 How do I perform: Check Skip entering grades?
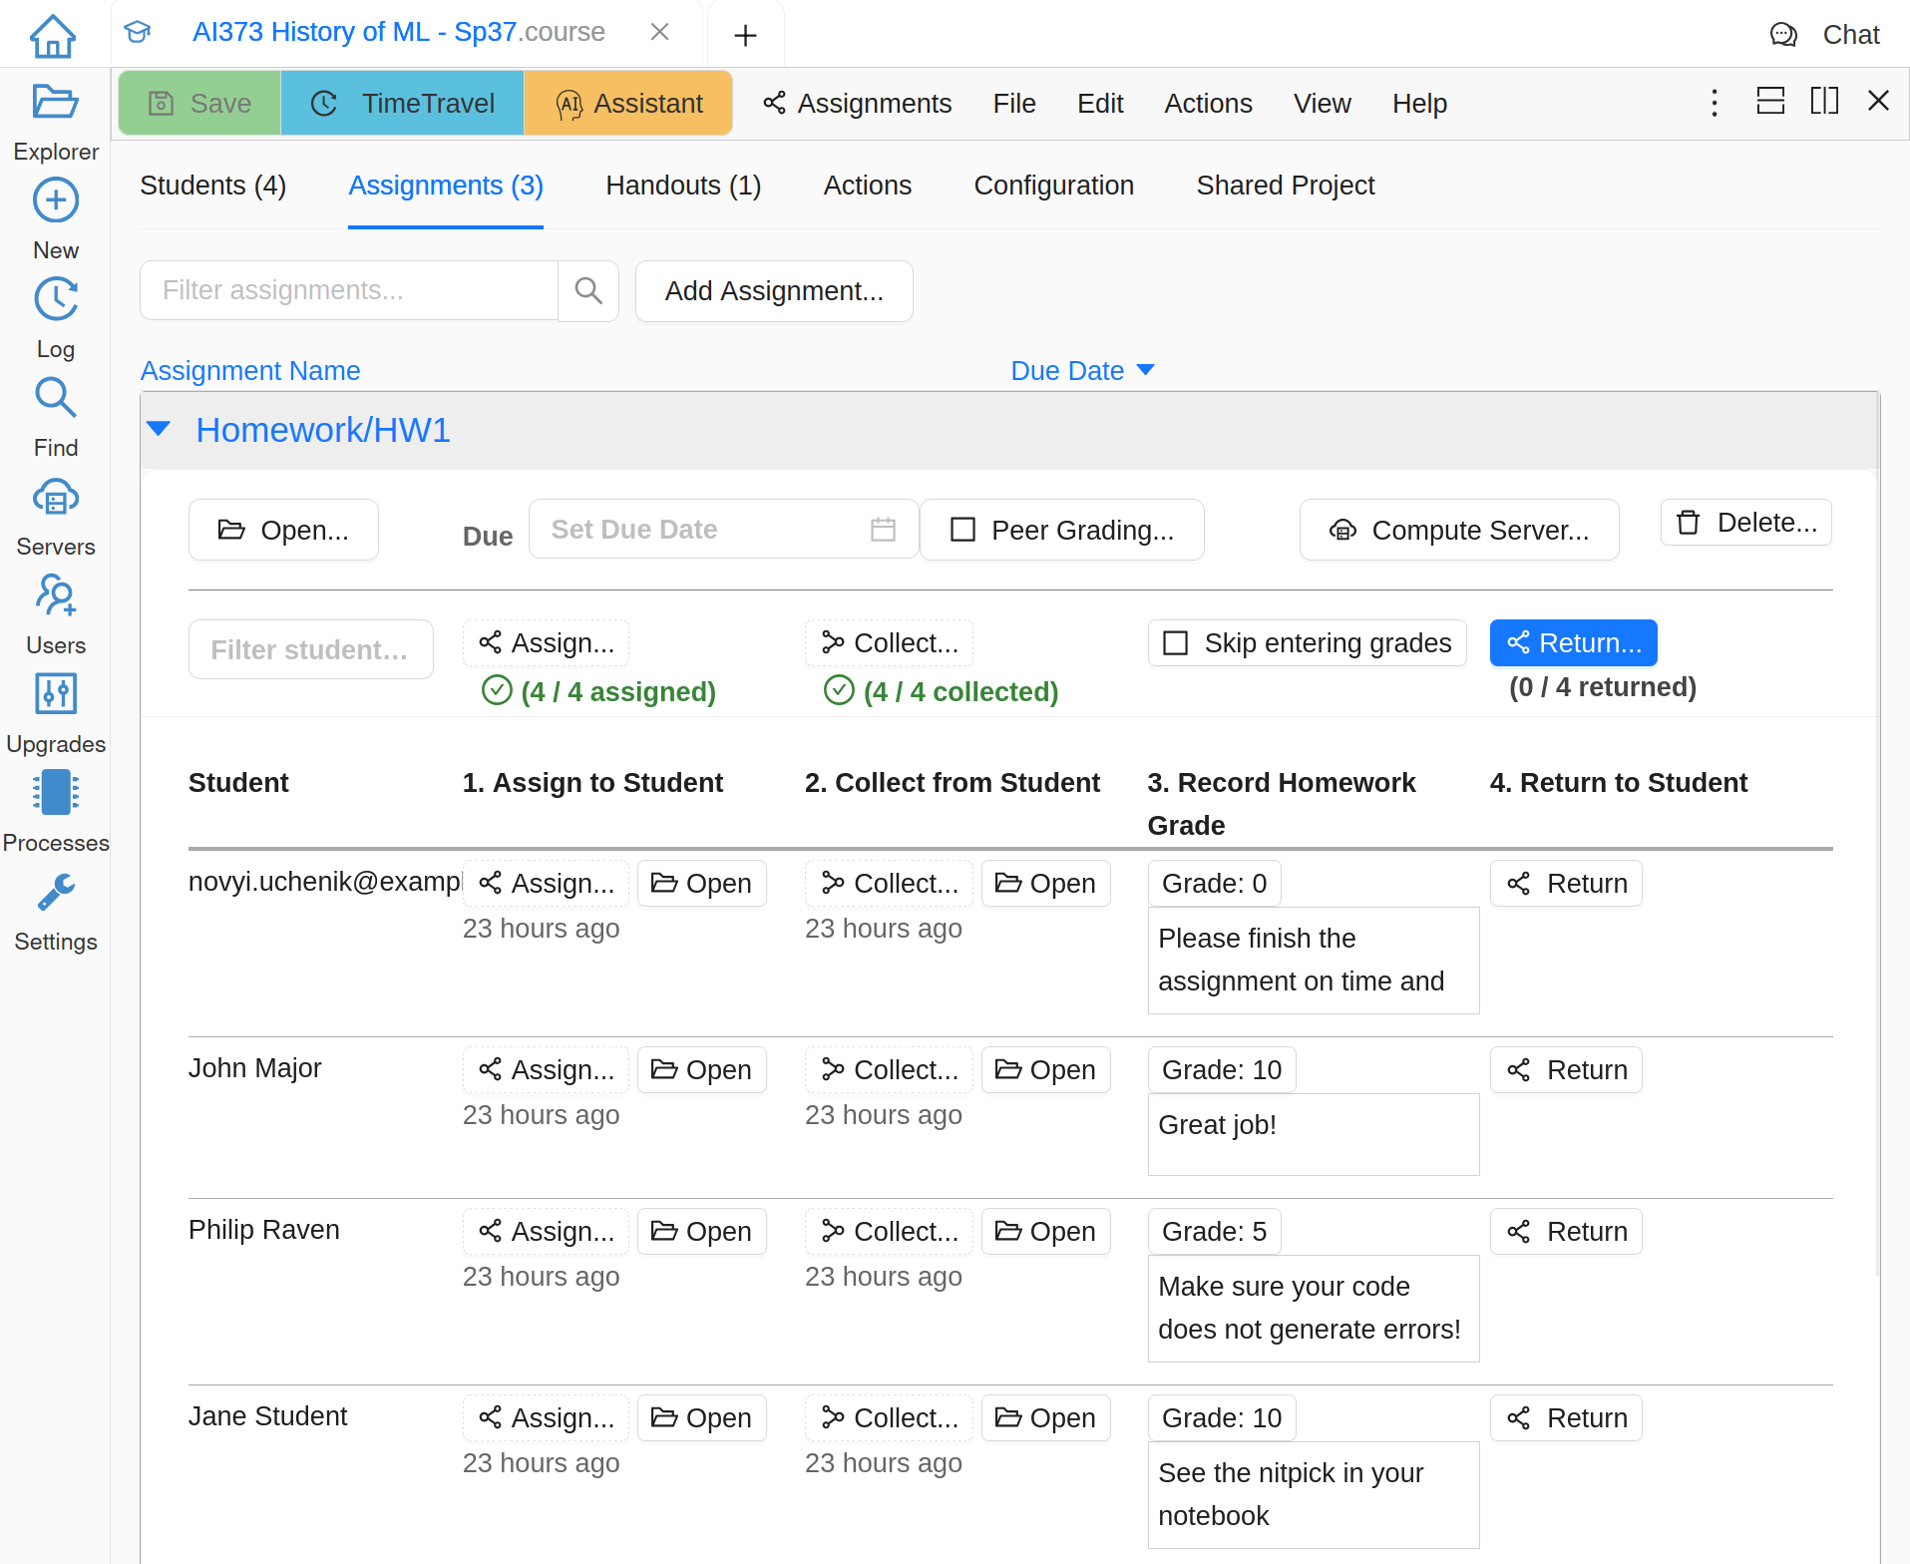(x=1176, y=643)
